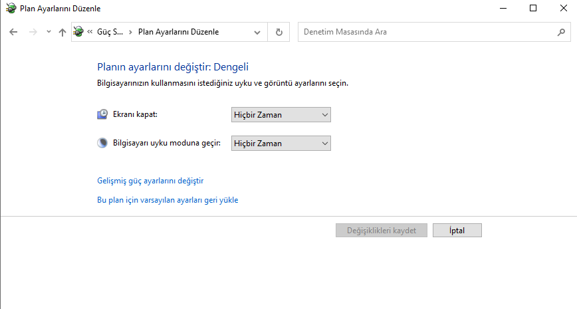
Task: Click the moon icon beside sleep setting
Action: tap(102, 142)
